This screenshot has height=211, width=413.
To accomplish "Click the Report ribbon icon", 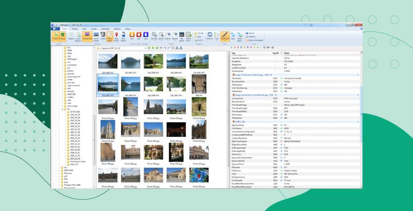I will click(71, 37).
